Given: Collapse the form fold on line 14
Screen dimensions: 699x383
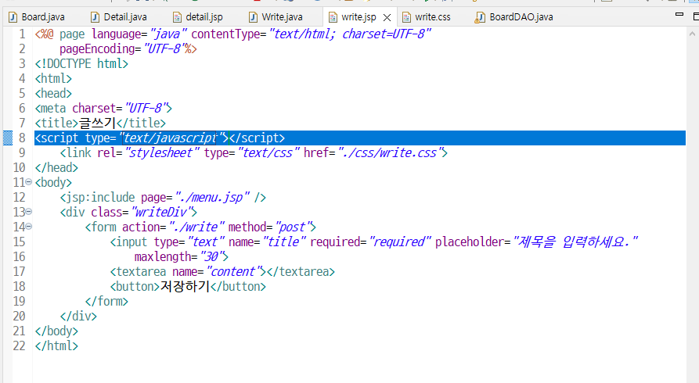Looking at the screenshot, I should (28, 227).
